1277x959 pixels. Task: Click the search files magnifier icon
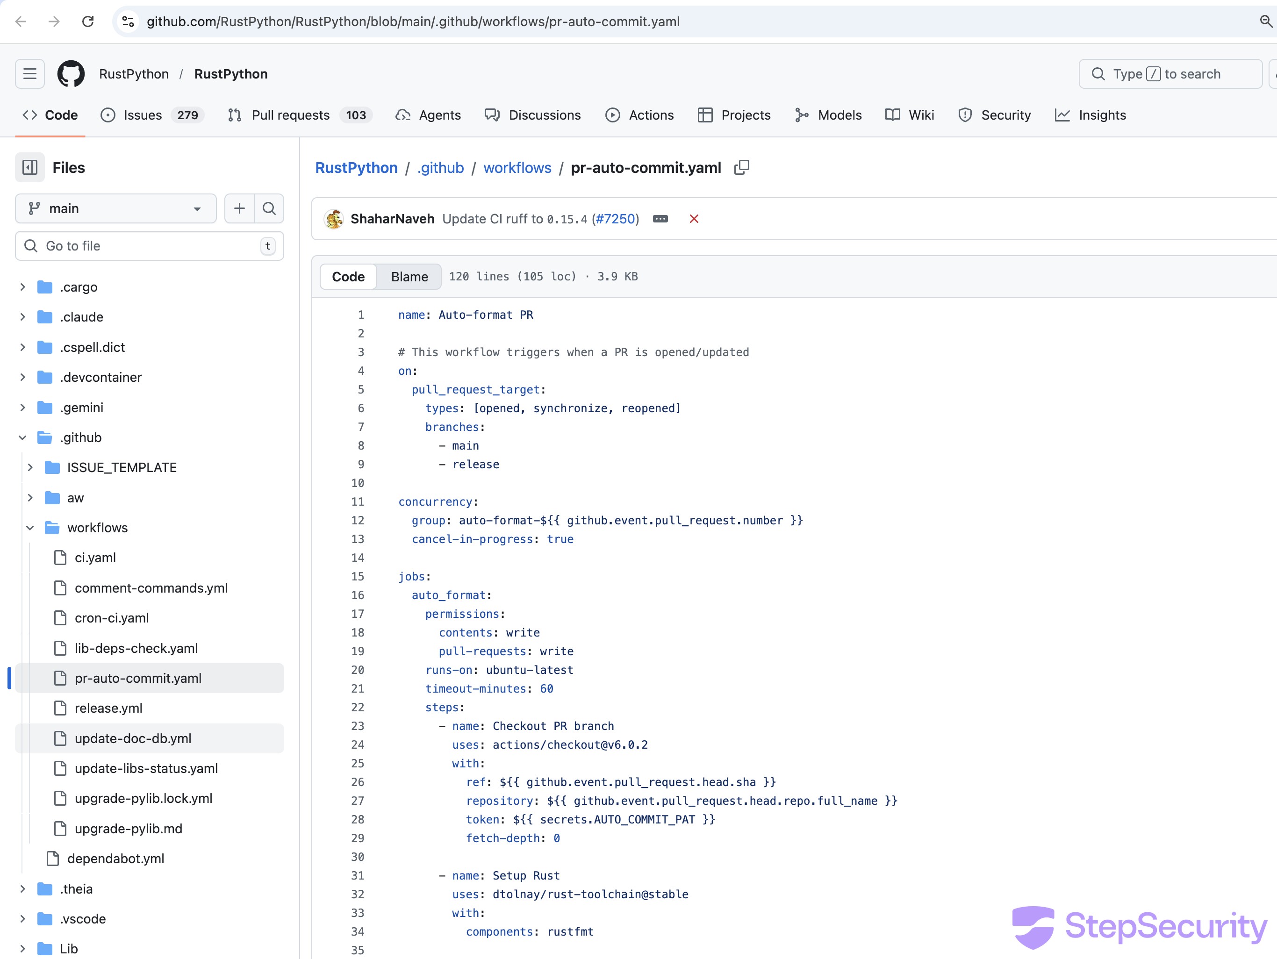(269, 208)
